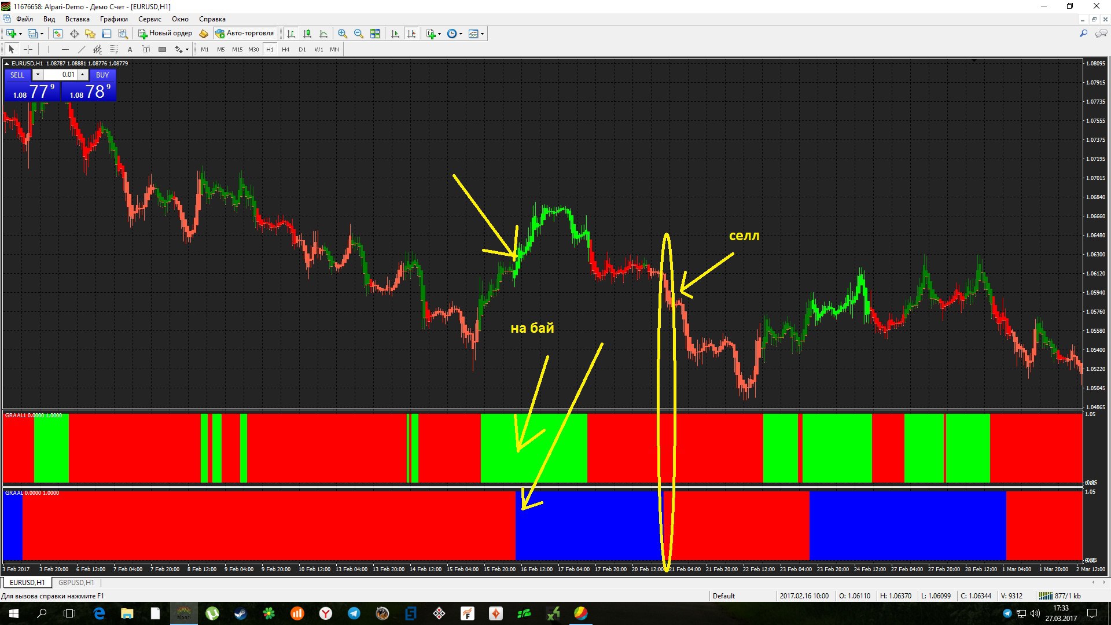This screenshot has height=625, width=1111.
Task: Open the lot volume dropdown arrow
Action: click(x=38, y=75)
